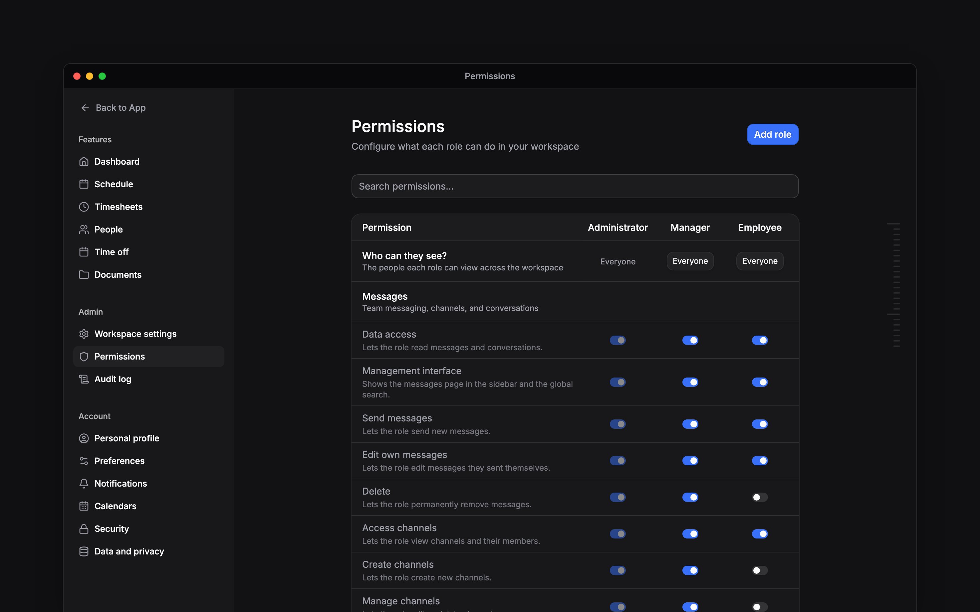
Task: Click the Personal profile avatar icon
Action: [84, 438]
